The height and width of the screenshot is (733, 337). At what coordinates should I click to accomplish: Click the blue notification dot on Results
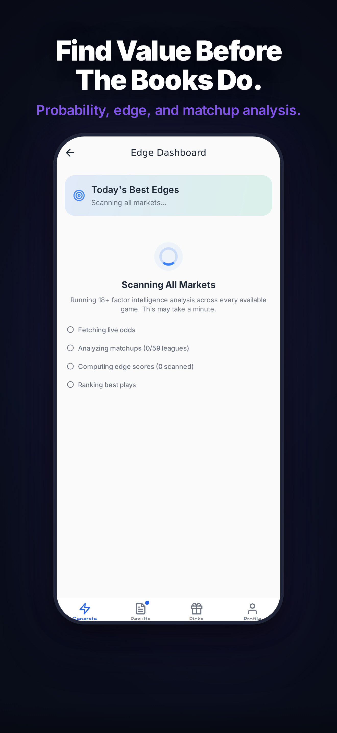coord(147,603)
